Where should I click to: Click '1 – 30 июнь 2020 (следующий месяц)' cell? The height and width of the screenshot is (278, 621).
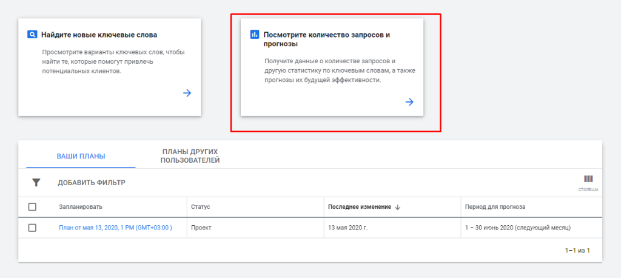(x=518, y=228)
